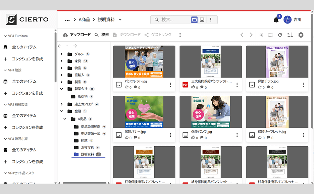
Task: Refresh the asset list with reload icon
Action: pyautogui.click(x=280, y=35)
